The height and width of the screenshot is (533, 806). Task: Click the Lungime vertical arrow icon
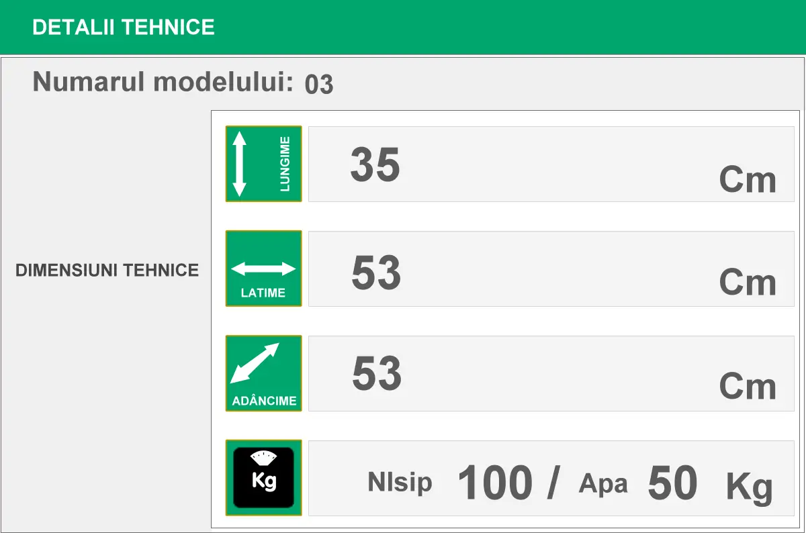(x=263, y=164)
